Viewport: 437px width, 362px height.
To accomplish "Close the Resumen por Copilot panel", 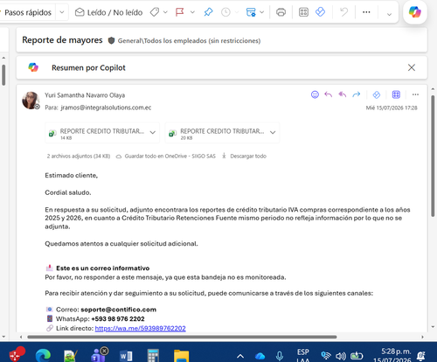I will tap(412, 67).
